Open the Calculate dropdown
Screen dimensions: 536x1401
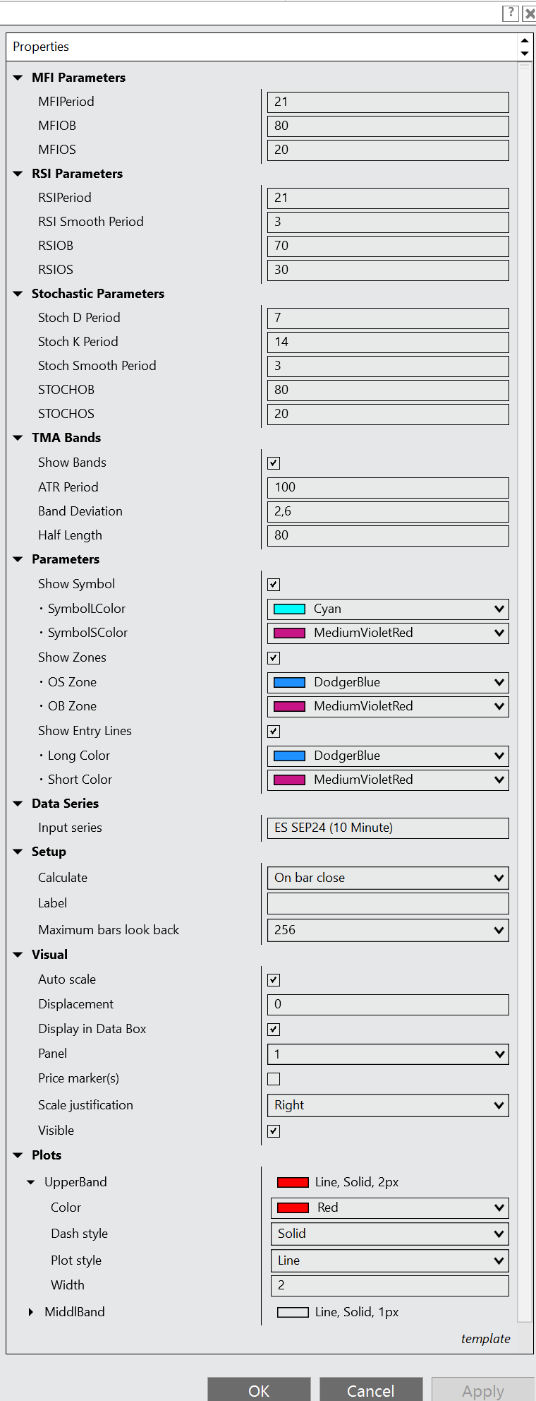pos(388,878)
